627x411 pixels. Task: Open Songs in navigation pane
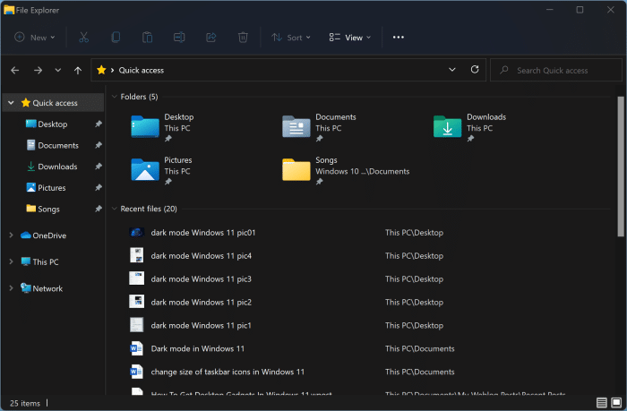pos(48,209)
